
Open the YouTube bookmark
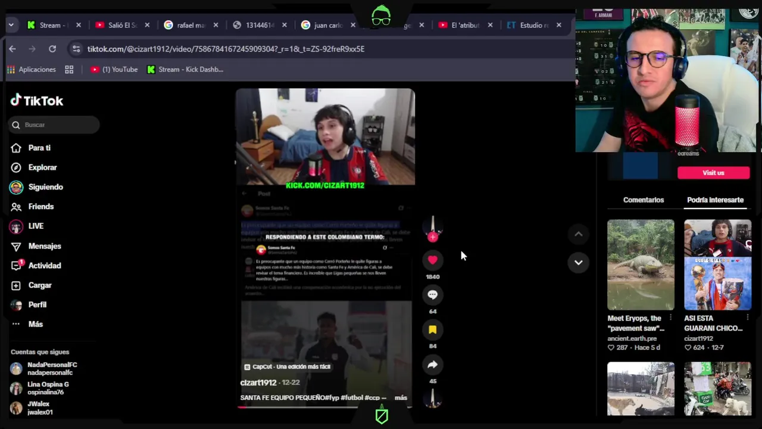(114, 70)
